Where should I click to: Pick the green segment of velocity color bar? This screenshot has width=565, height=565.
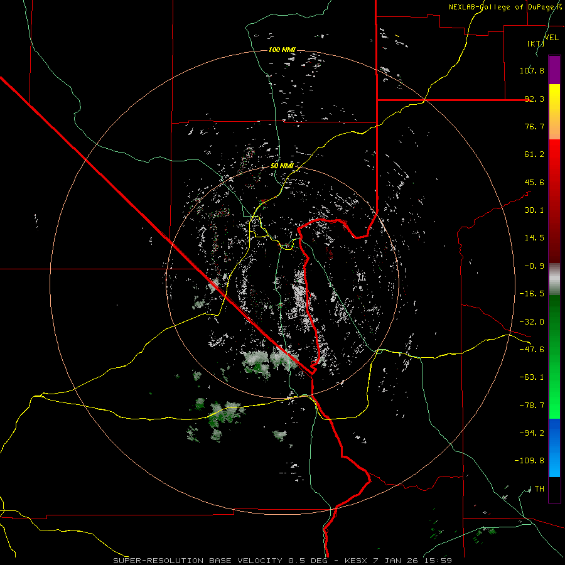(554, 357)
